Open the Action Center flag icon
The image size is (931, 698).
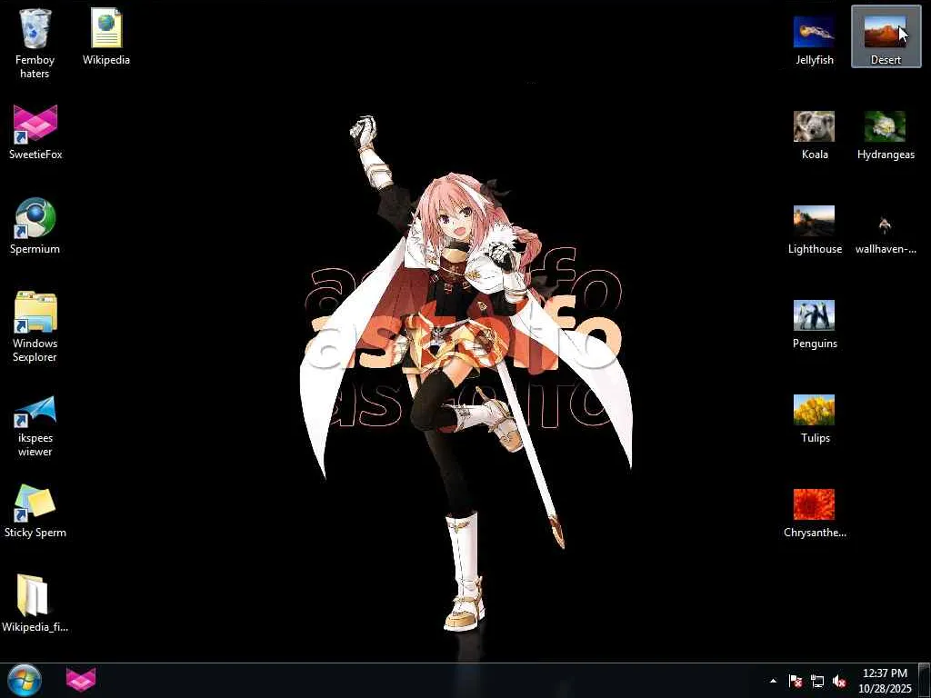click(795, 681)
